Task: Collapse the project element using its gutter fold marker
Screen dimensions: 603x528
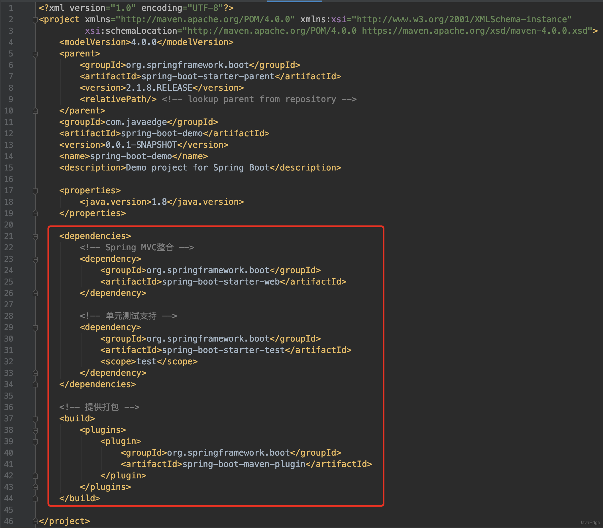Action: [35, 19]
